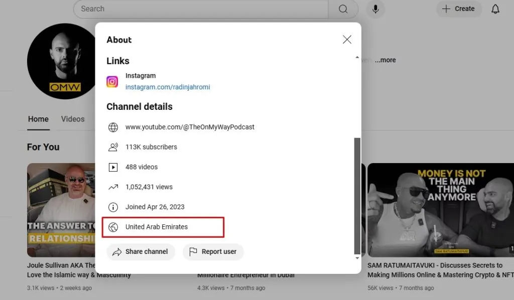Activate voice search microphone icon
The width and height of the screenshot is (514, 300).
click(x=375, y=9)
